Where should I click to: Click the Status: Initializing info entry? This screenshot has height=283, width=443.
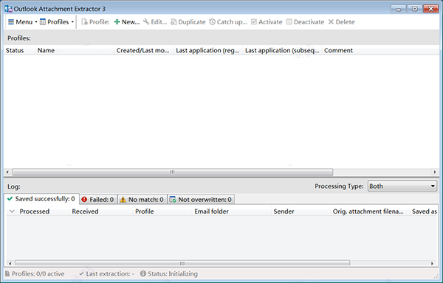tap(169, 273)
